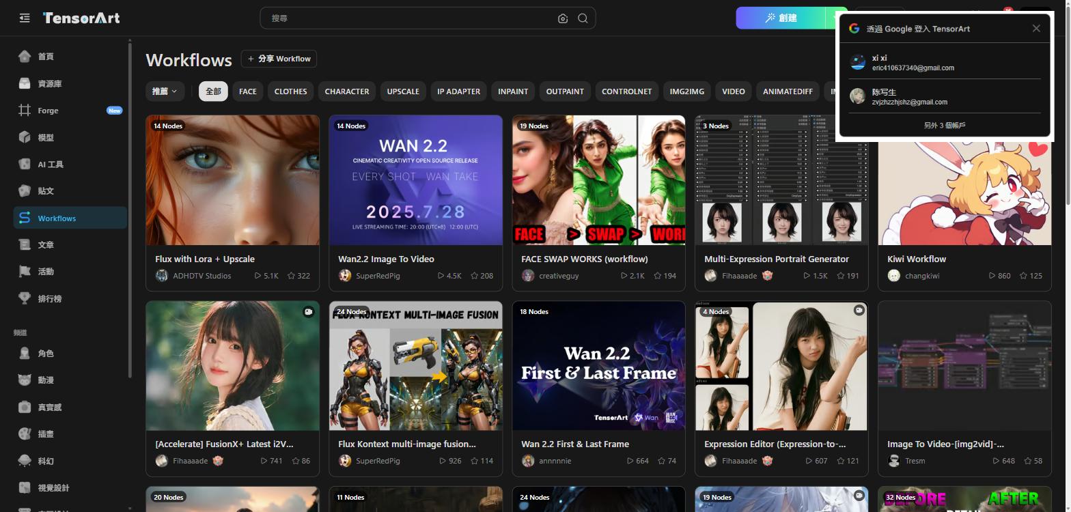1071x512 pixels.
Task: Expand the 推薦 sort dropdown
Action: click(165, 91)
